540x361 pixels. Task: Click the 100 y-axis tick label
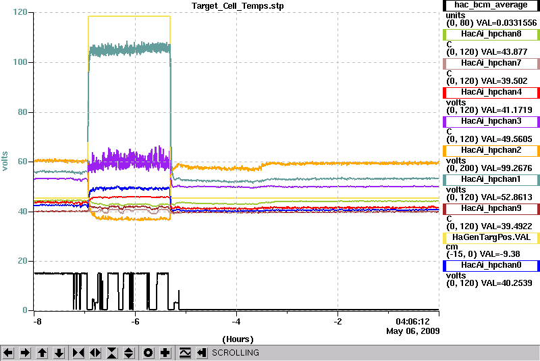pos(20,62)
